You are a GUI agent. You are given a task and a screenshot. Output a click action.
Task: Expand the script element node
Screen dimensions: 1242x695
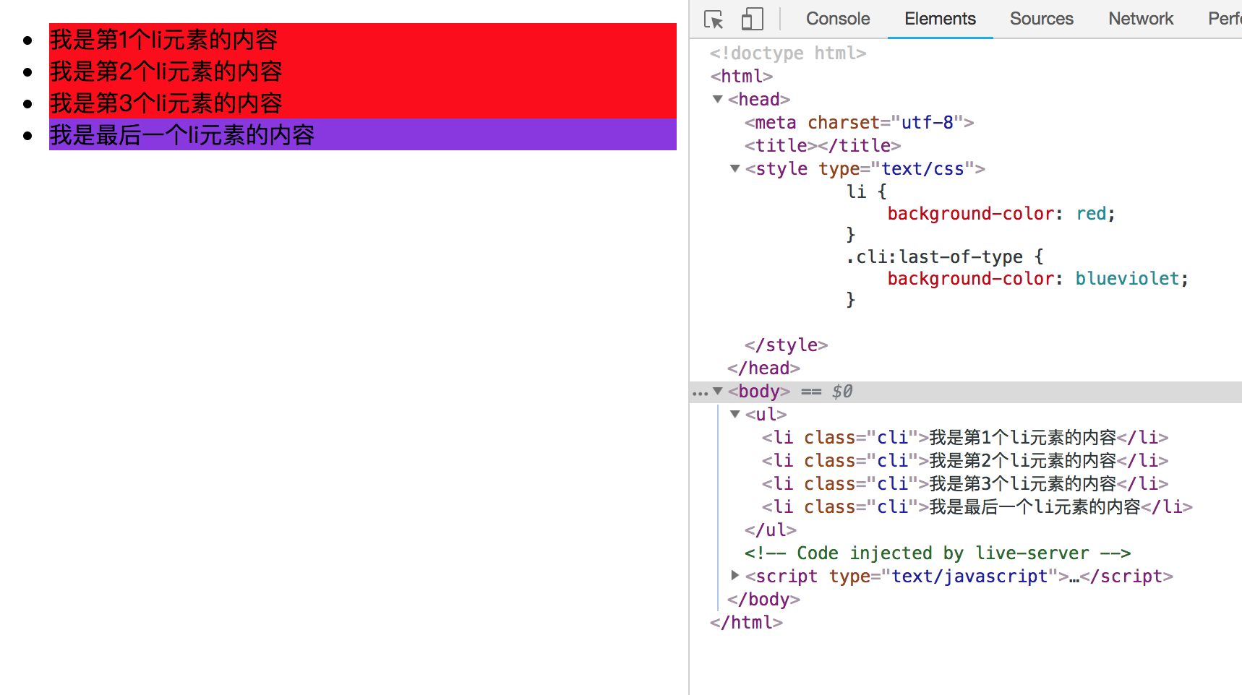[x=735, y=575]
